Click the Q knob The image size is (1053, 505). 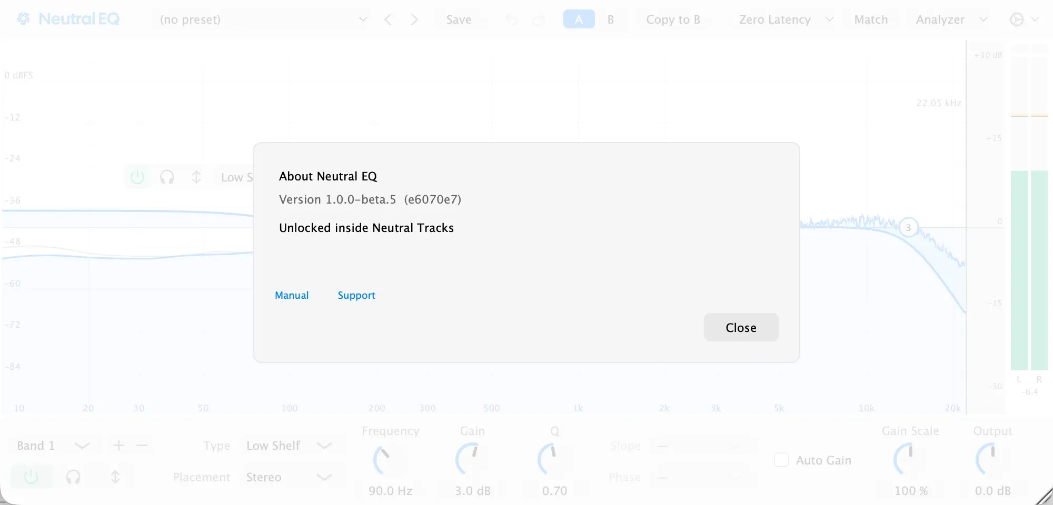554,460
